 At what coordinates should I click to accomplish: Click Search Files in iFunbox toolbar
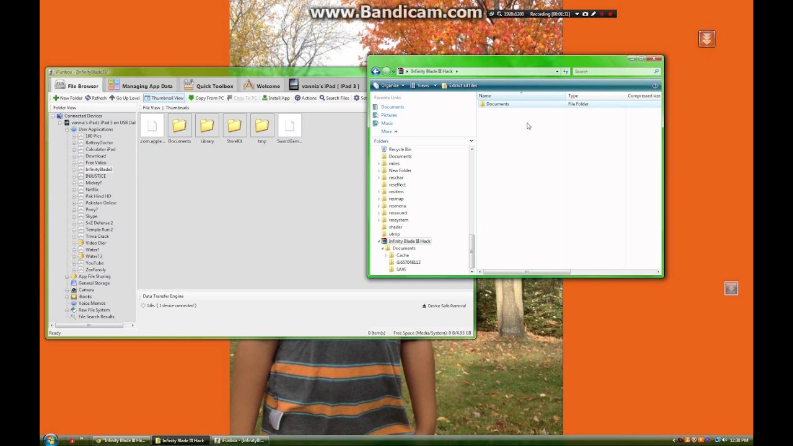point(334,98)
